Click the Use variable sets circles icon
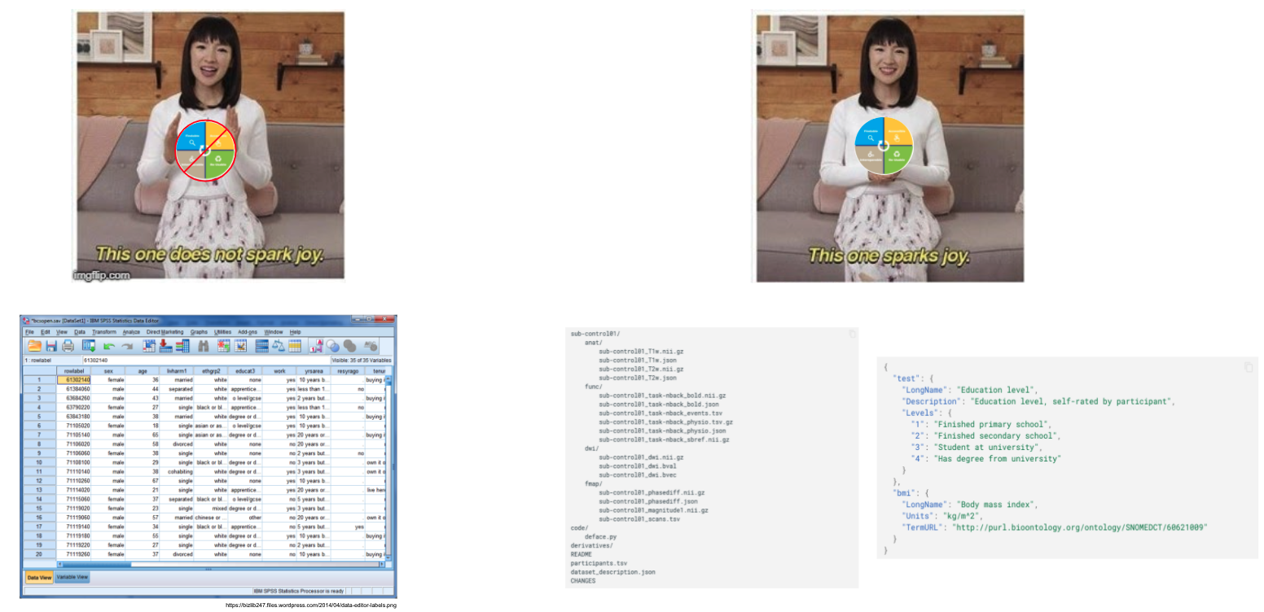The width and height of the screenshot is (1264, 612). [332, 346]
